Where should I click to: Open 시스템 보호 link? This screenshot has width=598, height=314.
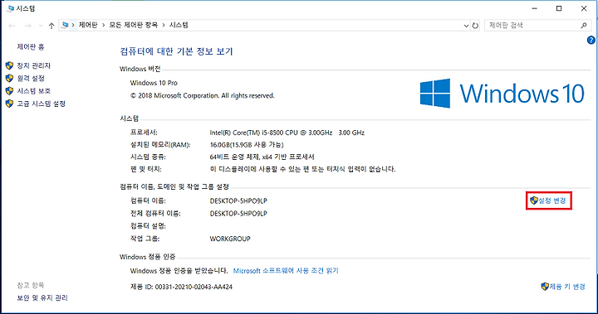pos(33,91)
